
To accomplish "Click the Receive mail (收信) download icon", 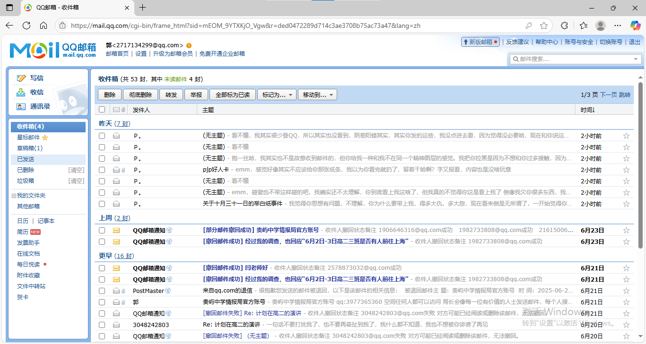I will [21, 92].
